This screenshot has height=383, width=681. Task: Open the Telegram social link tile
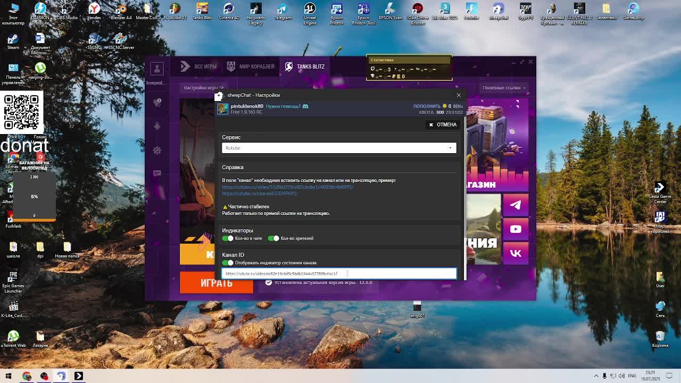point(516,205)
